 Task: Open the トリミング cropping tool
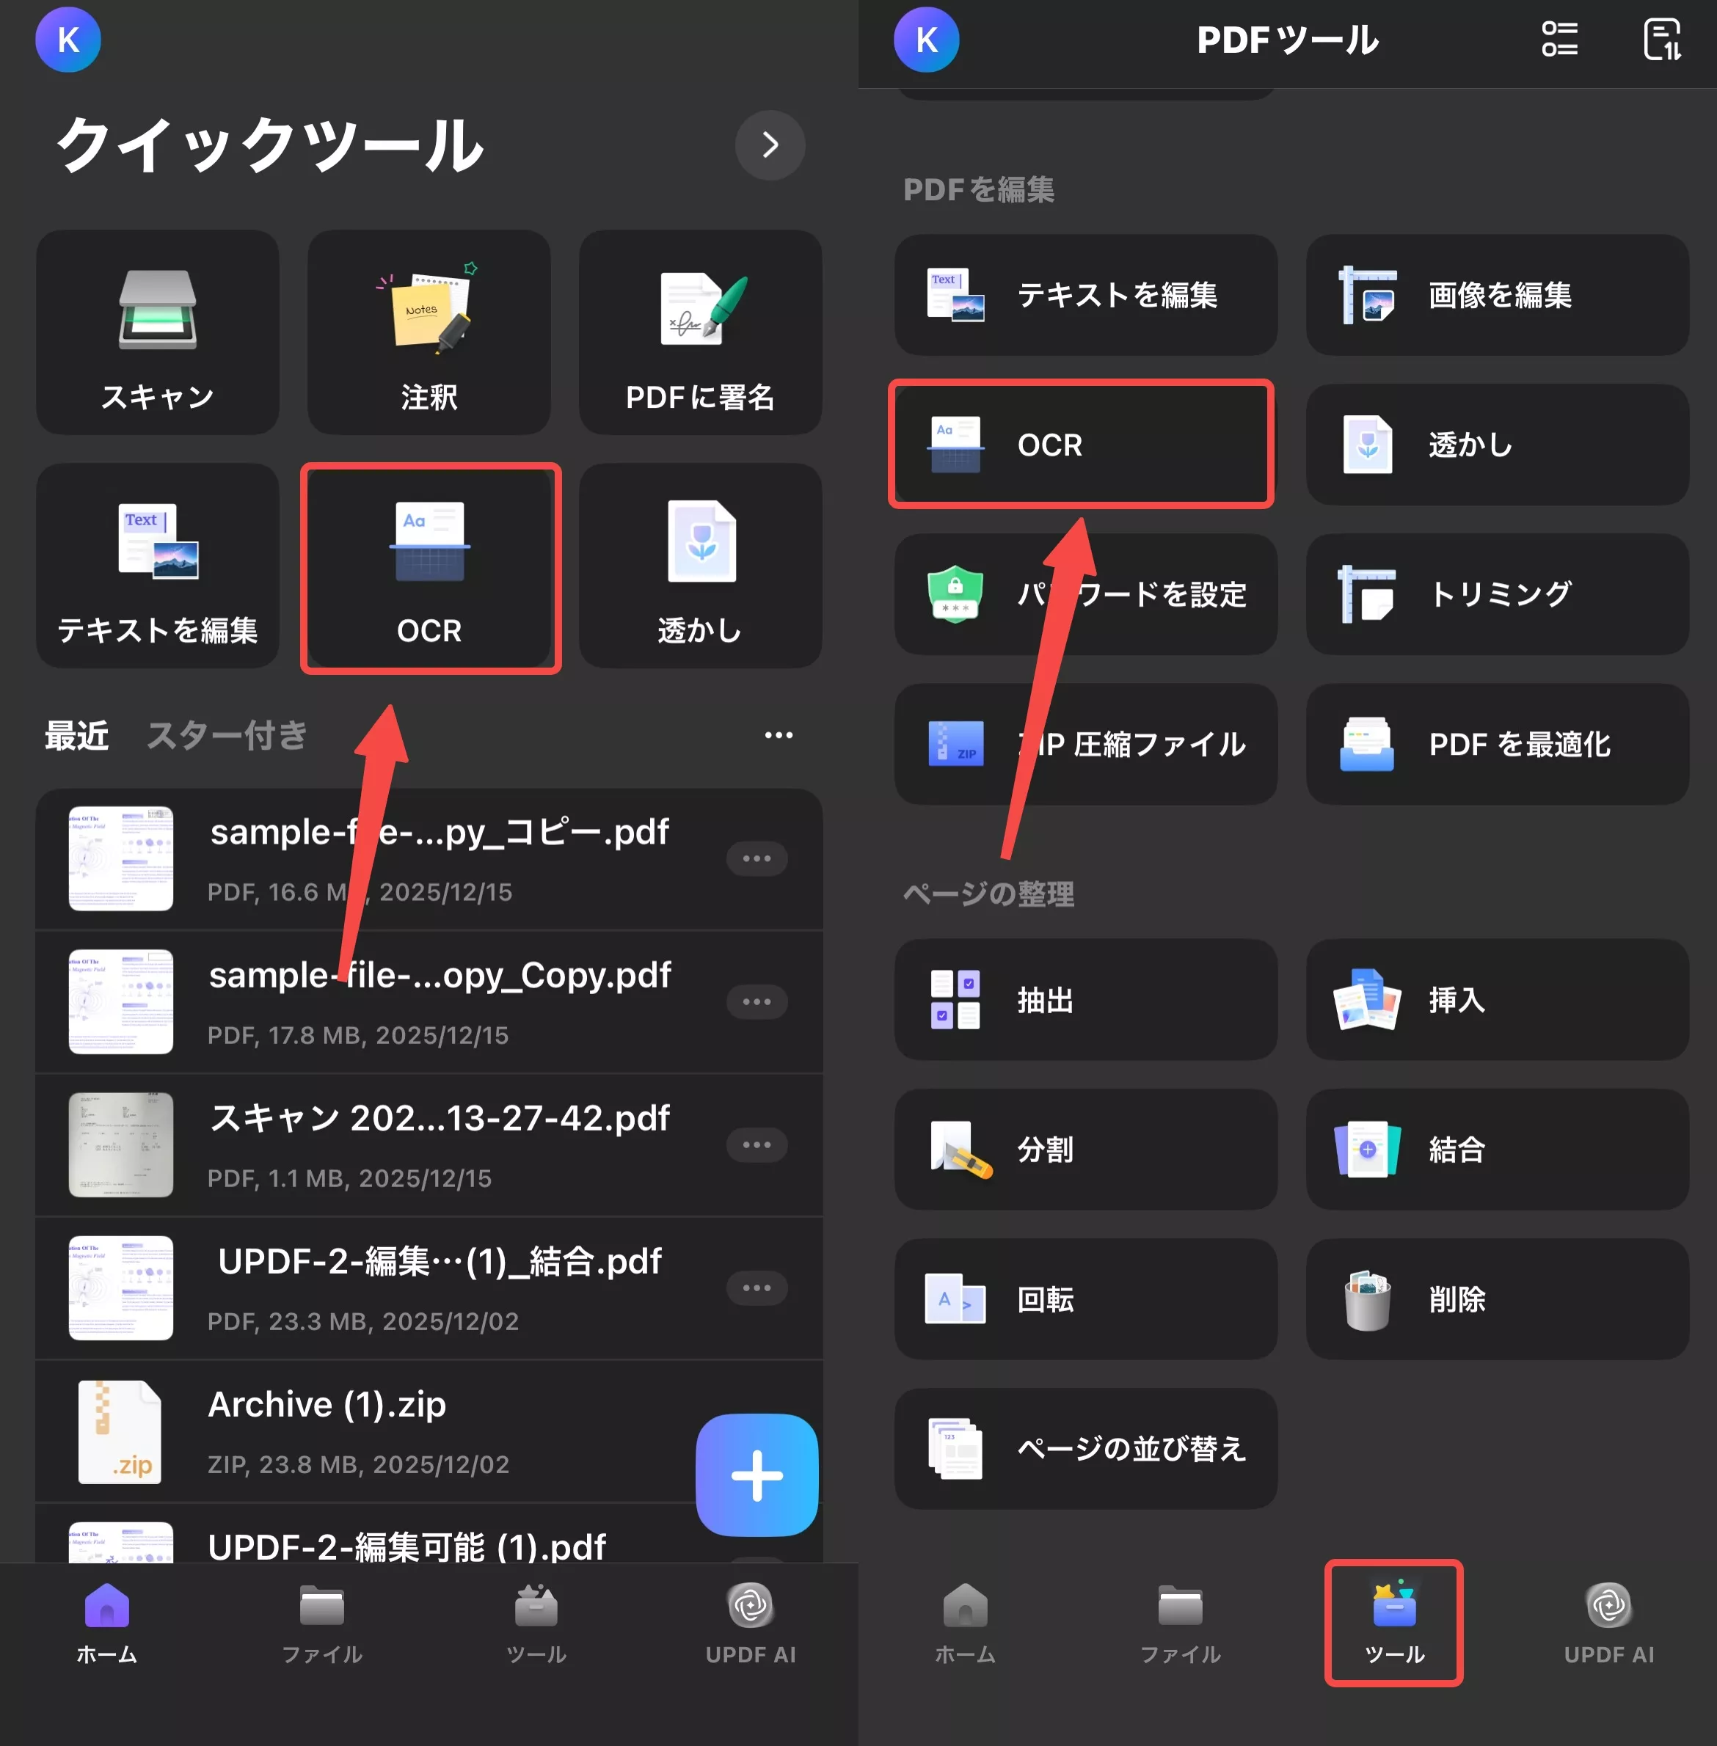[1497, 595]
